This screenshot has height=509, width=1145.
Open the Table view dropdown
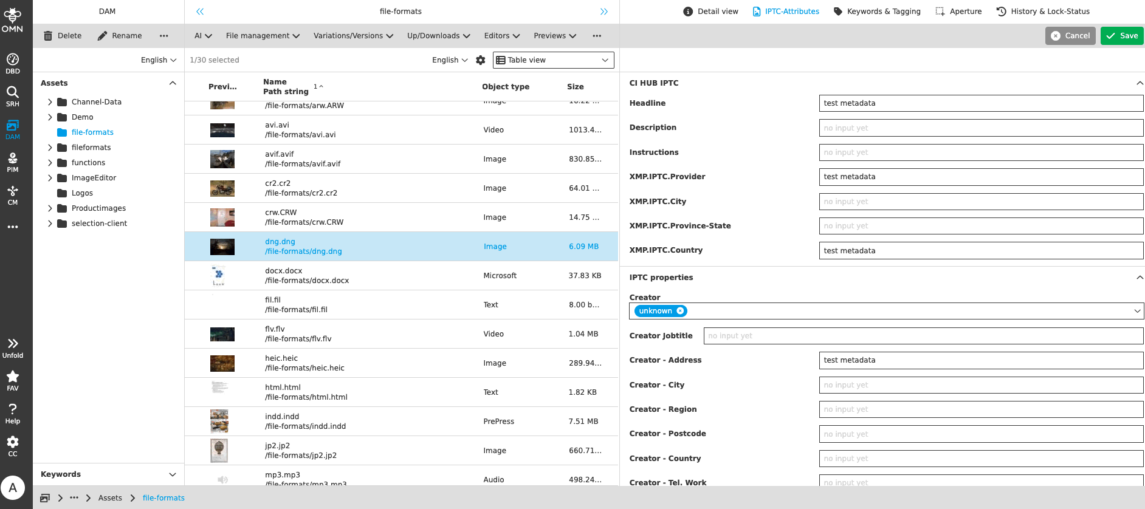pos(553,60)
